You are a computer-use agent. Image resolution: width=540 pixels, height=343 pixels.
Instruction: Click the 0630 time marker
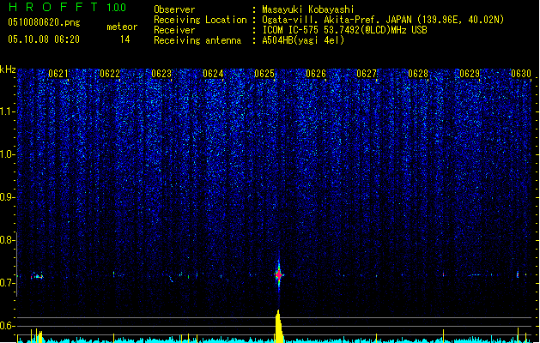coord(521,74)
